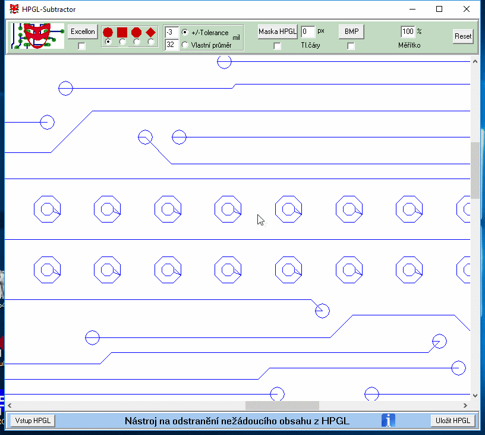The width and height of the screenshot is (485, 435).
Task: Pick the radio button under the square shape
Action: [x=122, y=42]
